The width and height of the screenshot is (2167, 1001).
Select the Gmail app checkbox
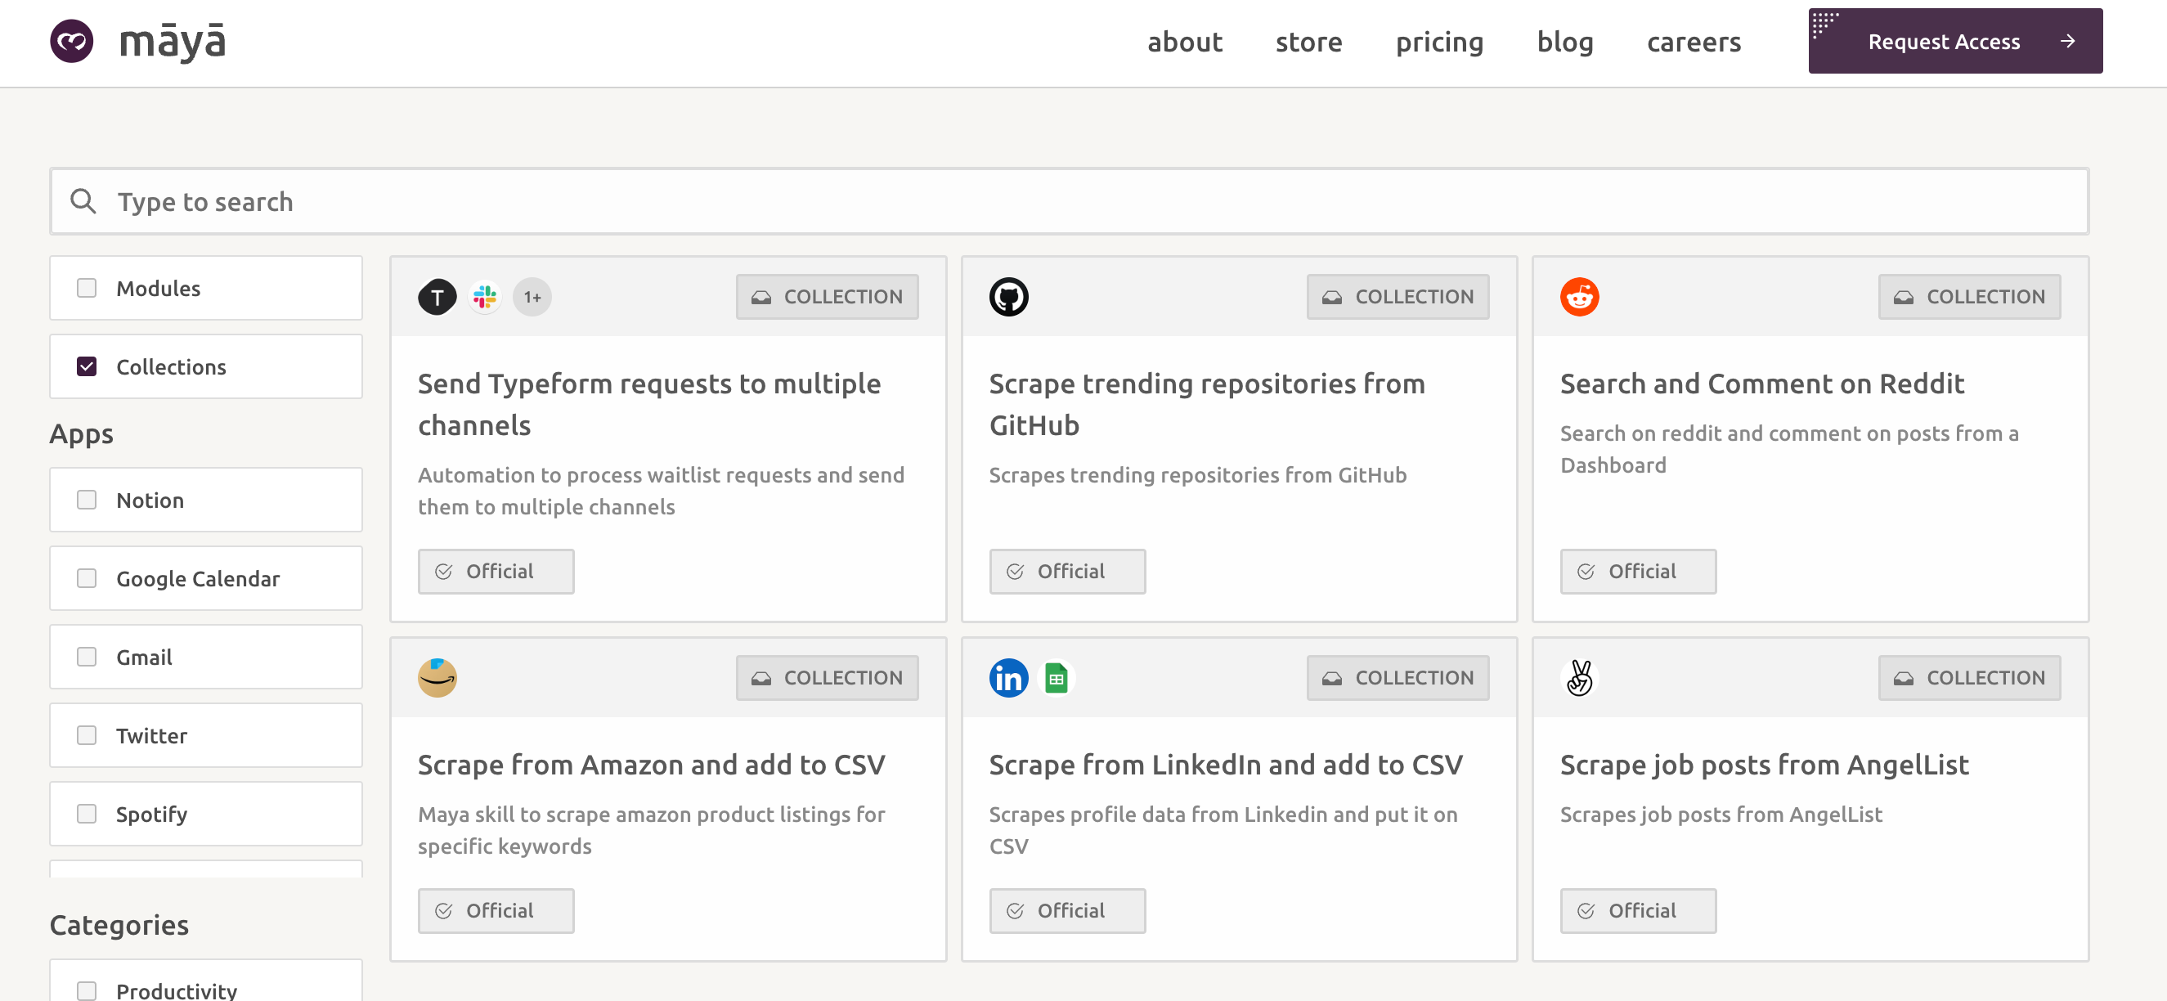click(87, 656)
